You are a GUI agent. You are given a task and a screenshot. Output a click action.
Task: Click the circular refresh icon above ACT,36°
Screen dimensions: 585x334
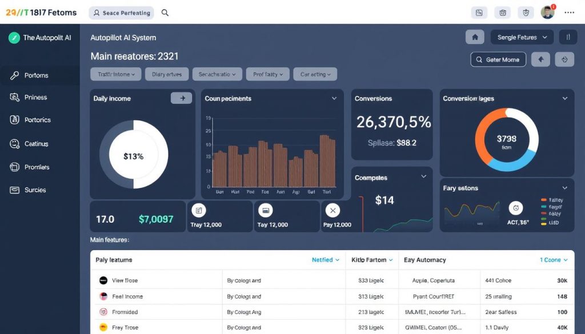pyautogui.click(x=516, y=208)
